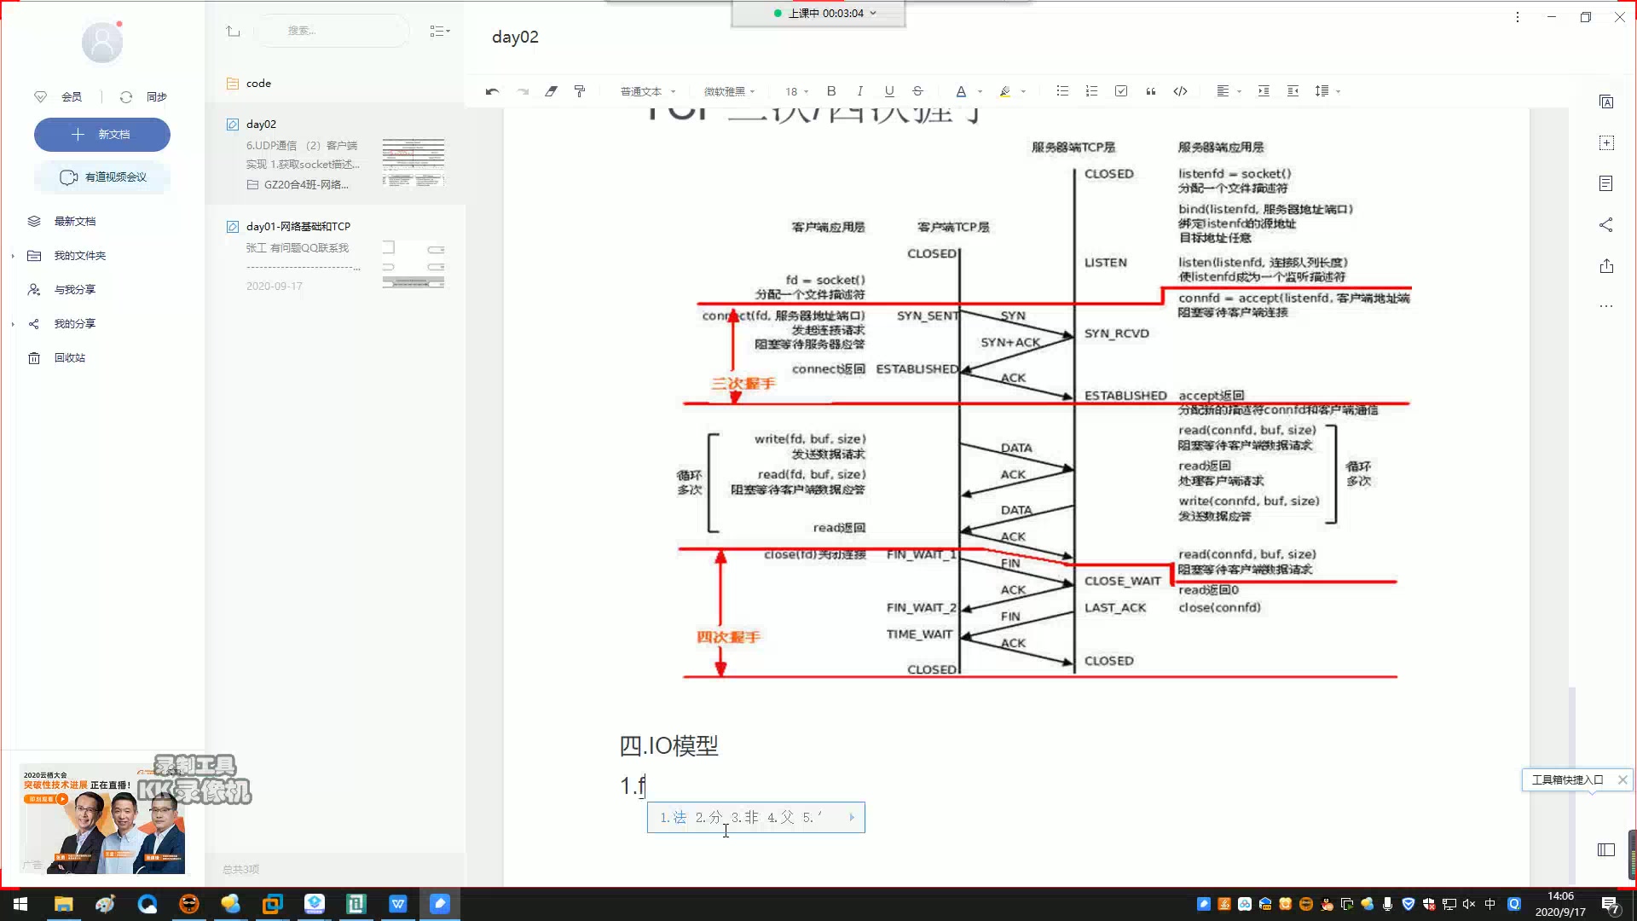Viewport: 1637px width, 921px height.
Task: Open 与我分享 shared with me
Action: (x=75, y=290)
